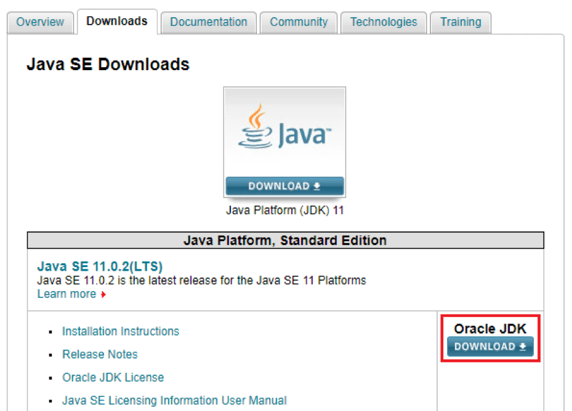
Task: Switch to the Training tab
Action: (460, 22)
